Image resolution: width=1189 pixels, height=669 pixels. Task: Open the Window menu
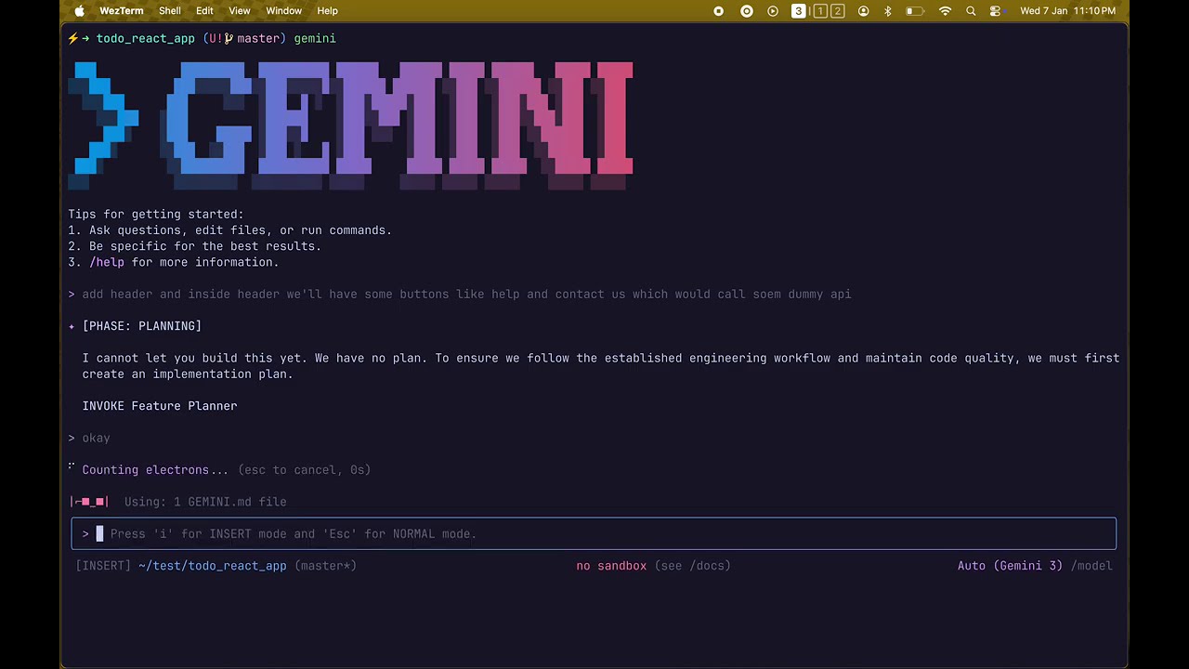(283, 11)
